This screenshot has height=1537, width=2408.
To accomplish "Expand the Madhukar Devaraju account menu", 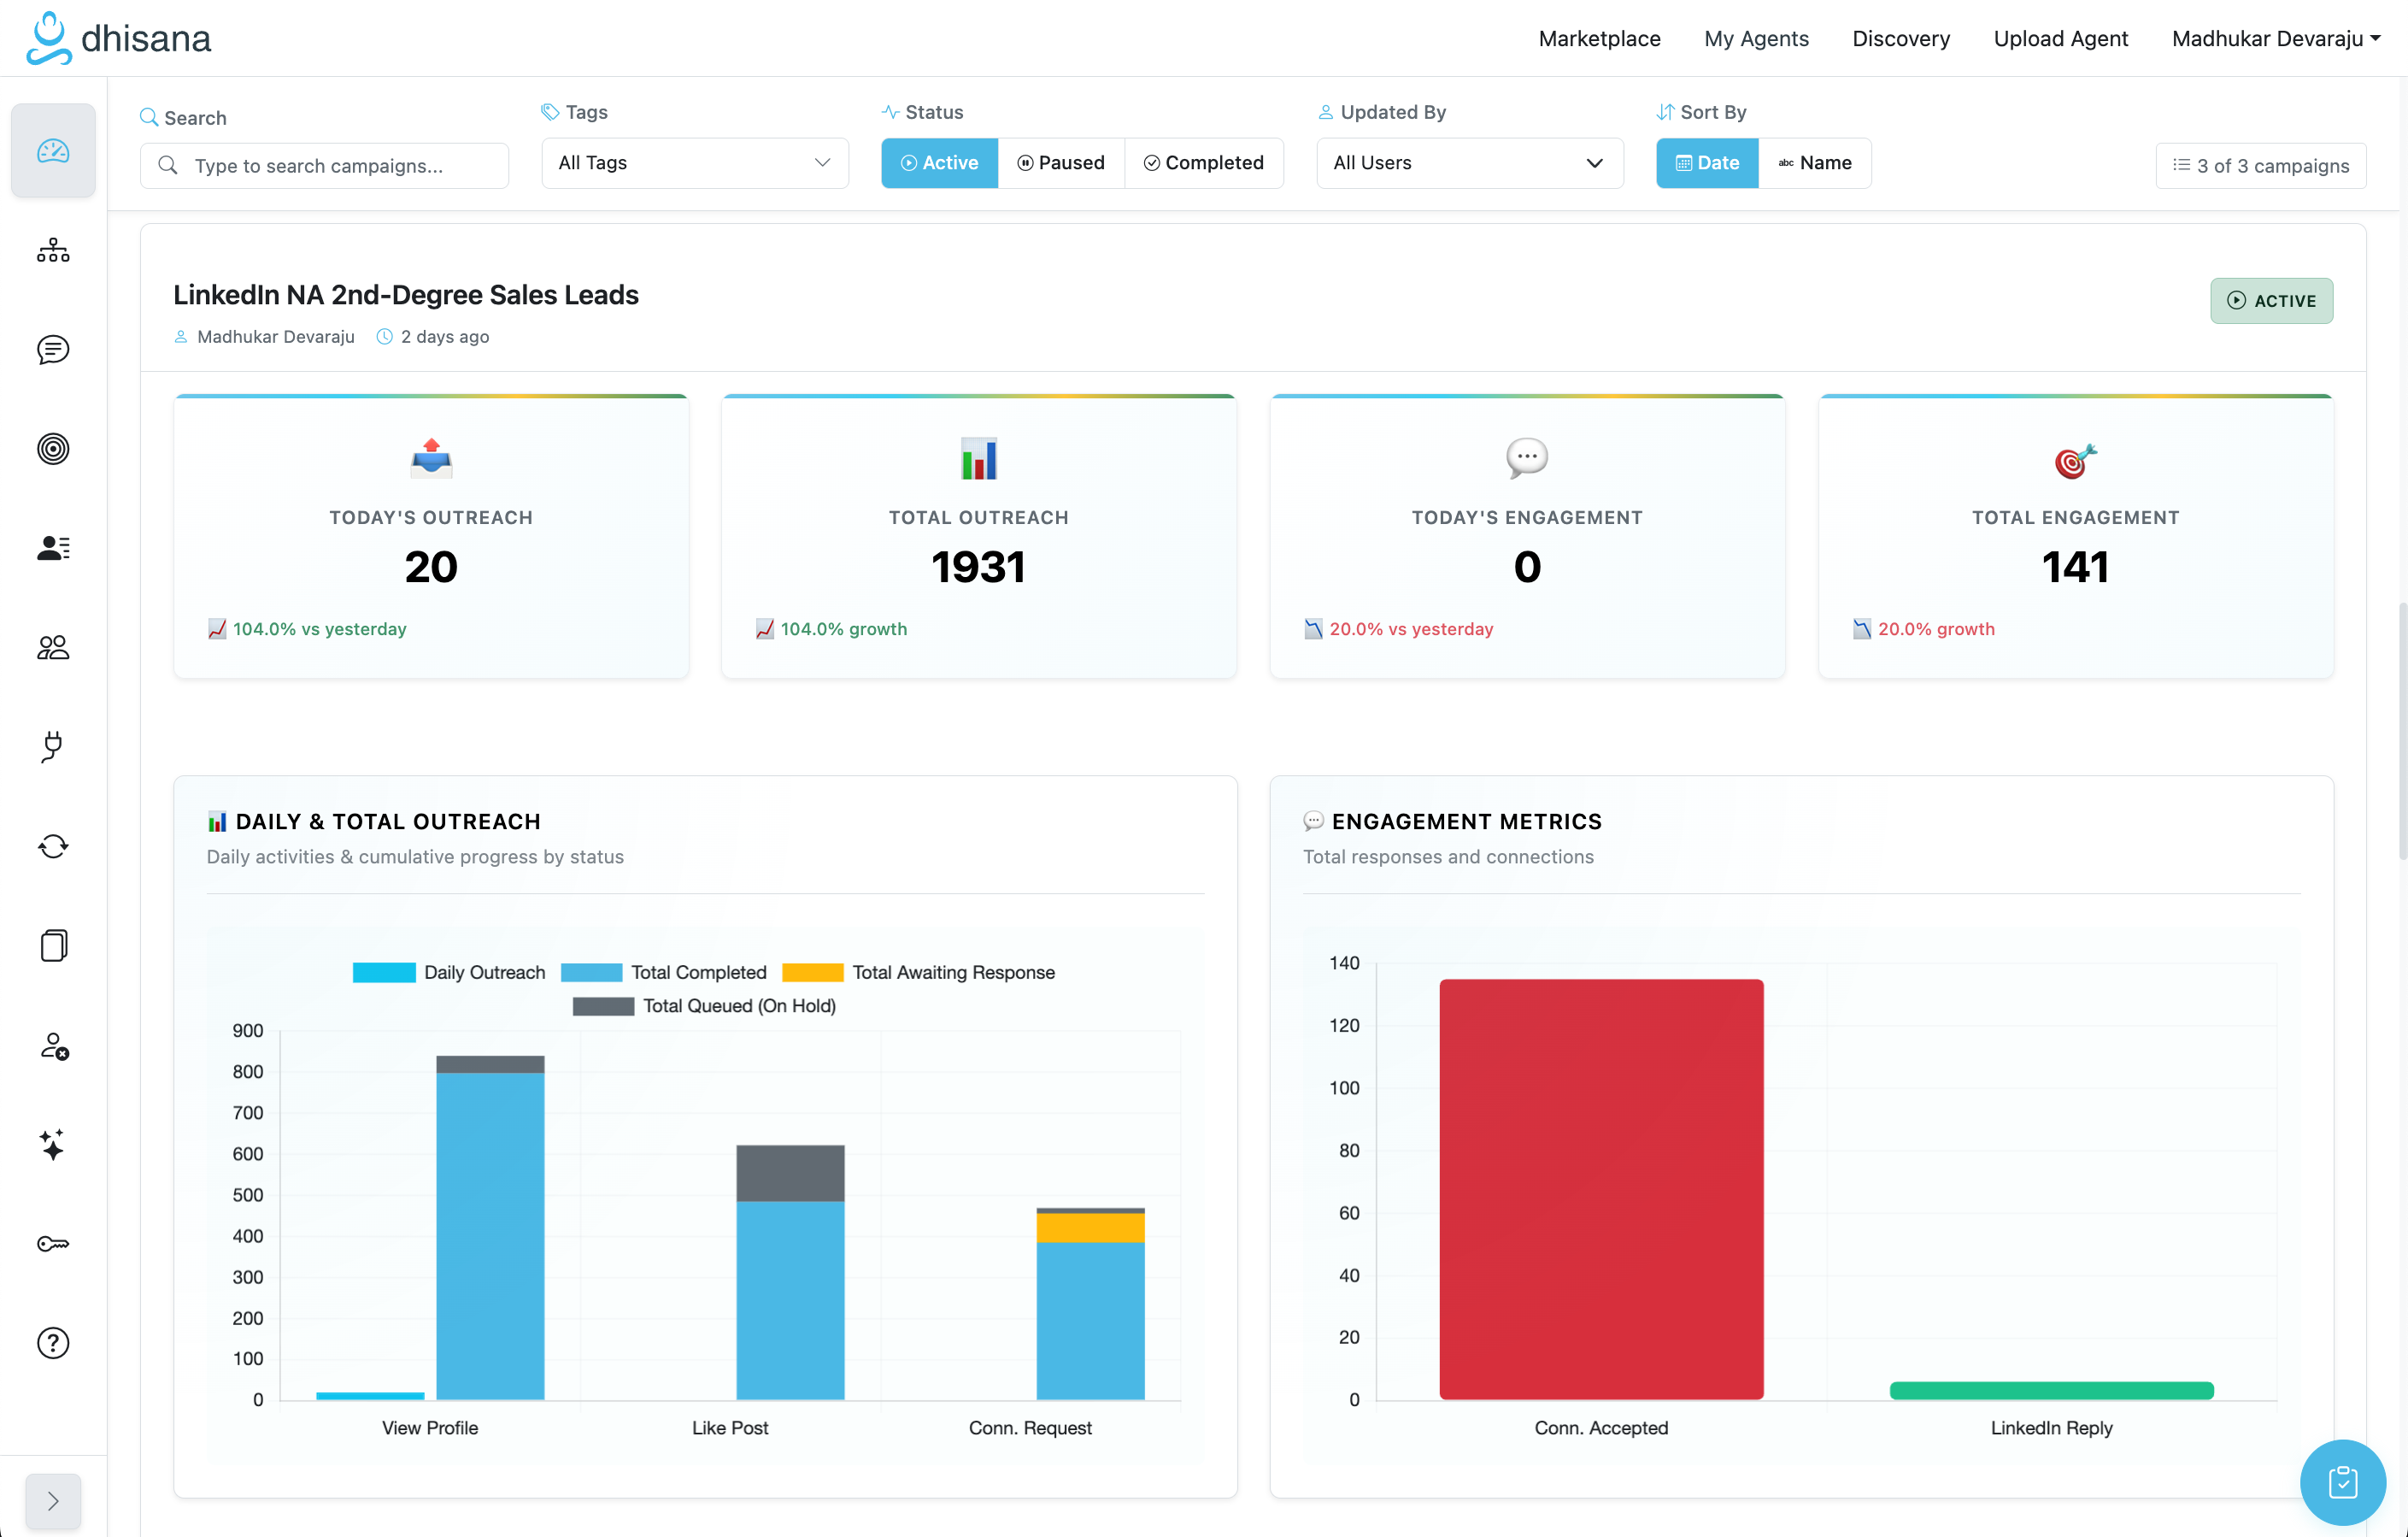I will click(2275, 38).
